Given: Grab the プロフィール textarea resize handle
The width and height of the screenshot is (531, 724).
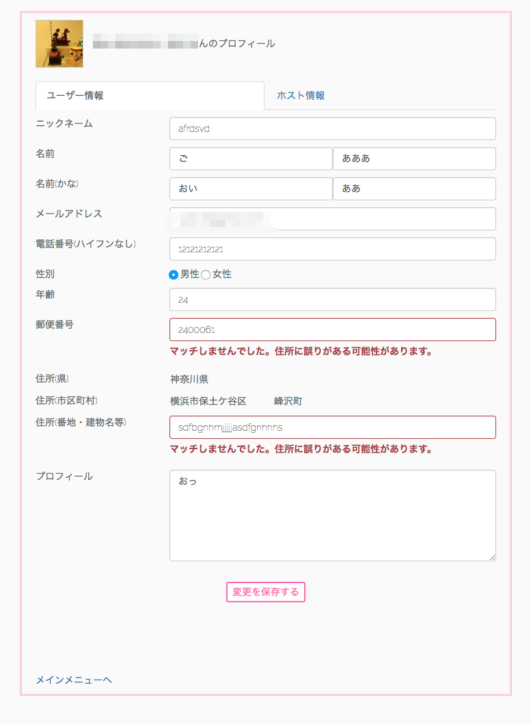Looking at the screenshot, I should point(492,557).
